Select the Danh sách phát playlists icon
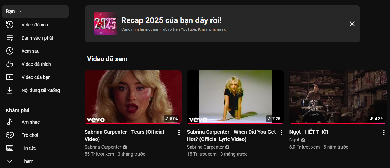 point(10,38)
